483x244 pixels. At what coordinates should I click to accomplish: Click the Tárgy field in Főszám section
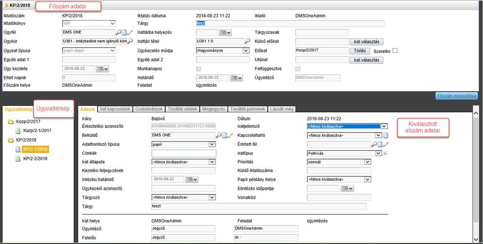pos(290,24)
